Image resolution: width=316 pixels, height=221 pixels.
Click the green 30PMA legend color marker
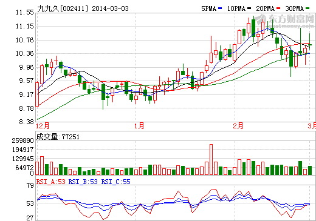[x=307, y=8]
